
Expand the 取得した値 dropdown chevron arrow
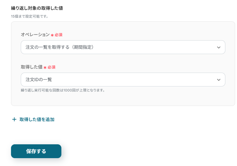tap(219, 80)
